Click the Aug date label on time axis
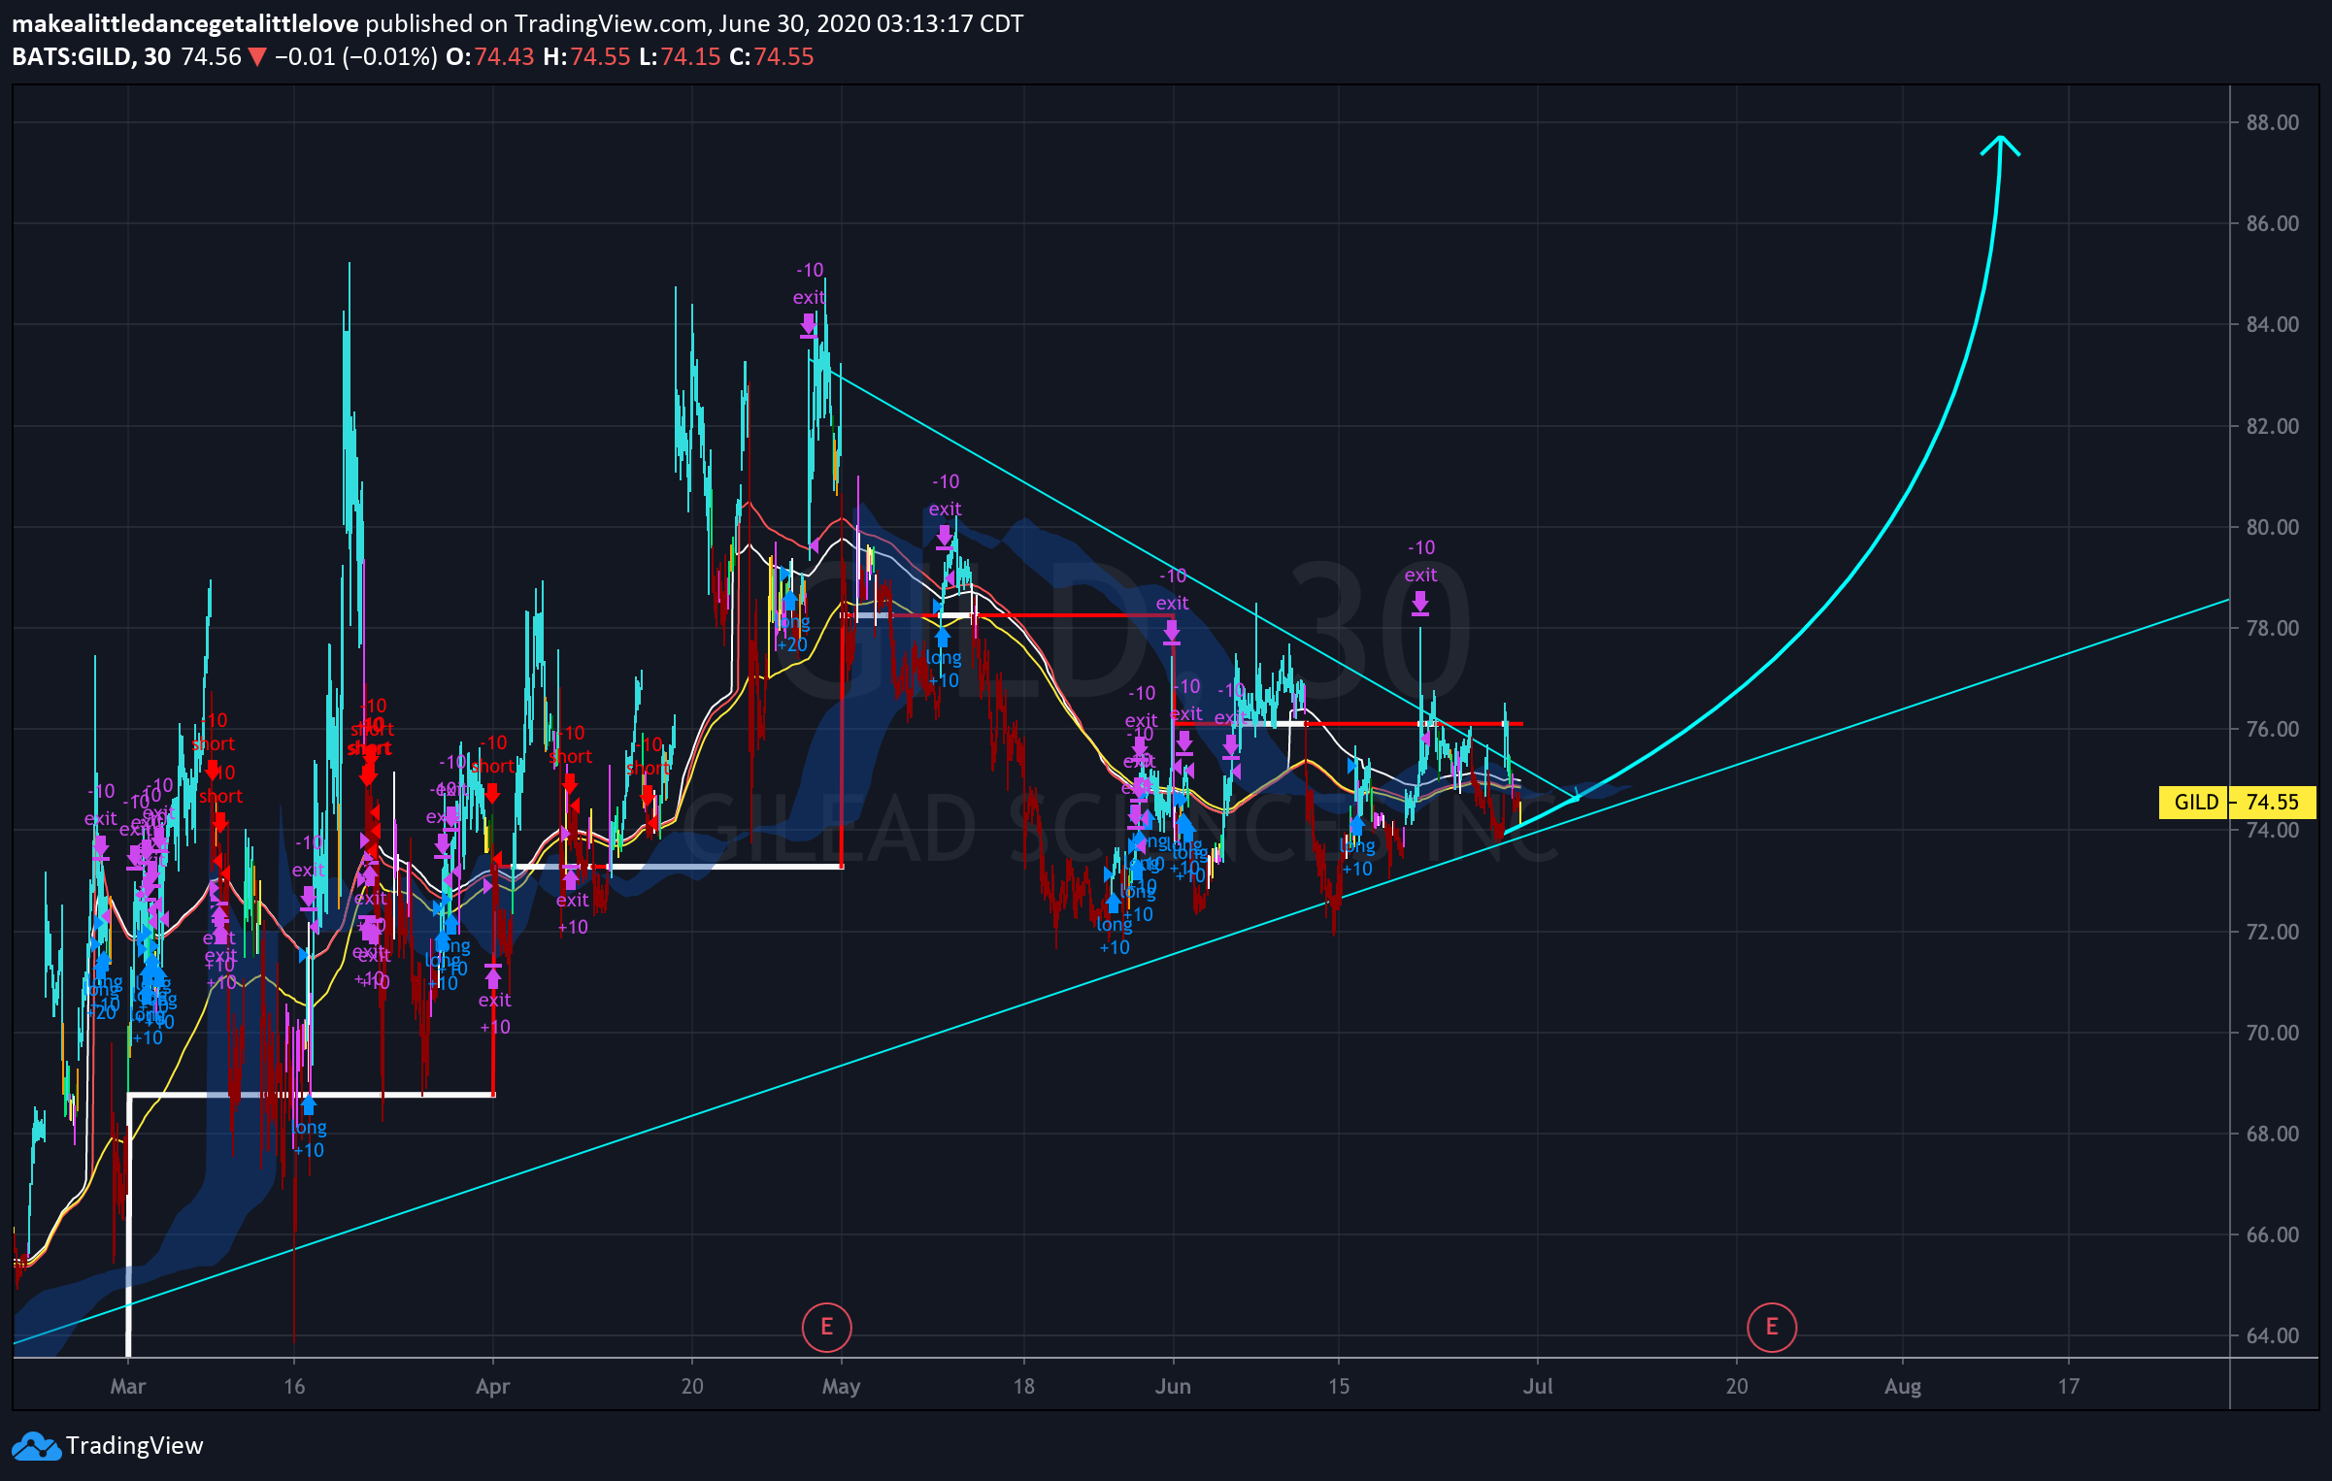 coord(1903,1386)
